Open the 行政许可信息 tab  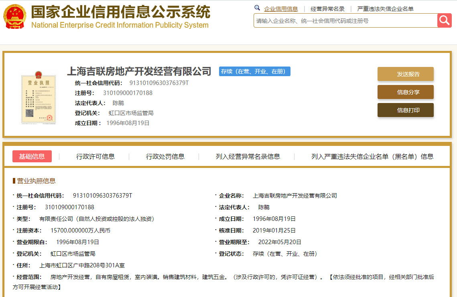(95, 157)
